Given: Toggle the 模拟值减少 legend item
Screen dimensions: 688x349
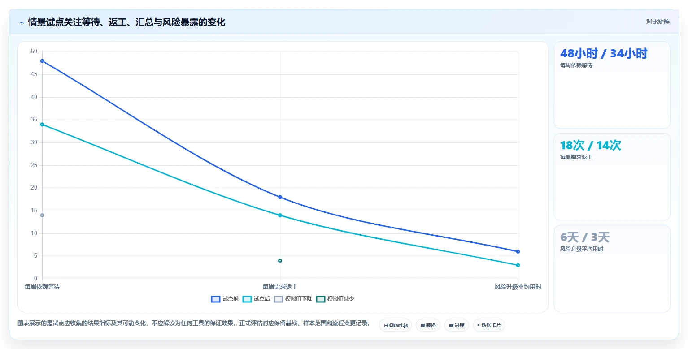Looking at the screenshot, I should click(x=335, y=299).
